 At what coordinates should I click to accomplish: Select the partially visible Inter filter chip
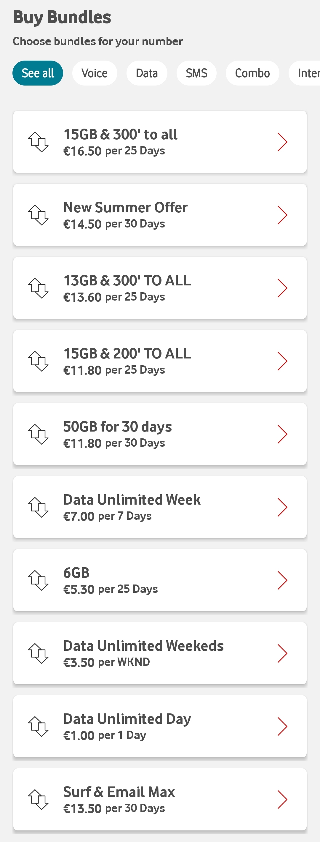[x=305, y=73]
